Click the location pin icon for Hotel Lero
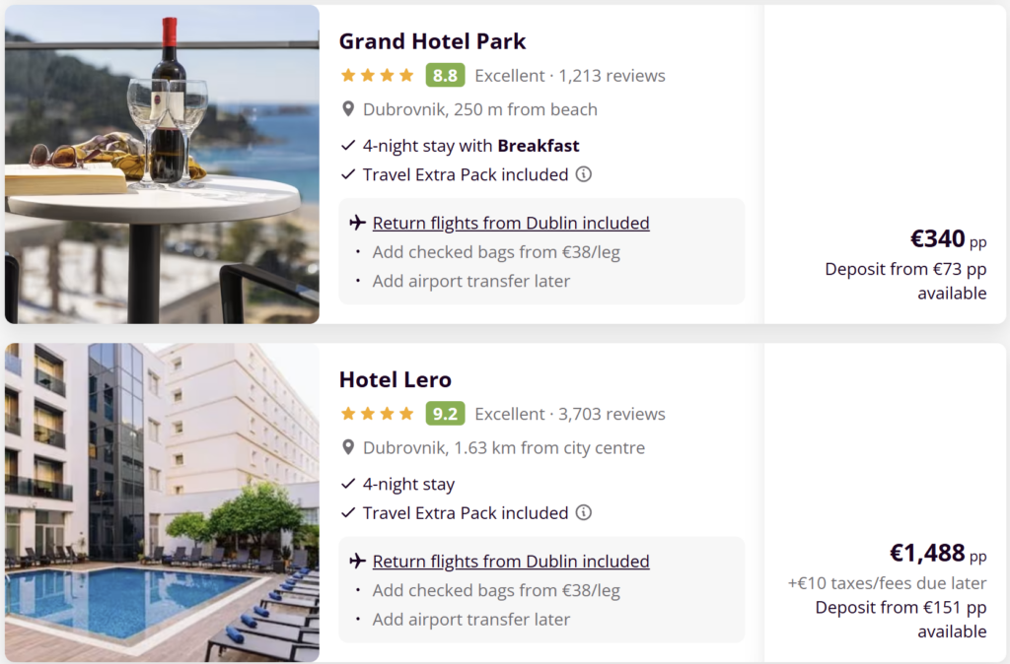Image resolution: width=1010 pixels, height=664 pixels. [347, 446]
